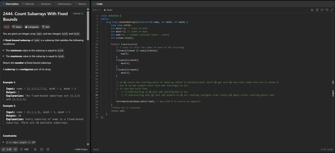The width and height of the screenshot is (335, 153).
Task: Open the Topics tag button
Action: (x=17, y=27)
